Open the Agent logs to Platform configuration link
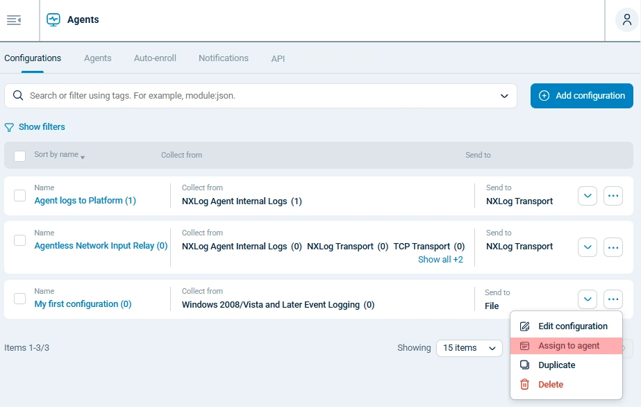Viewport: 641px width, 407px height. tap(85, 200)
